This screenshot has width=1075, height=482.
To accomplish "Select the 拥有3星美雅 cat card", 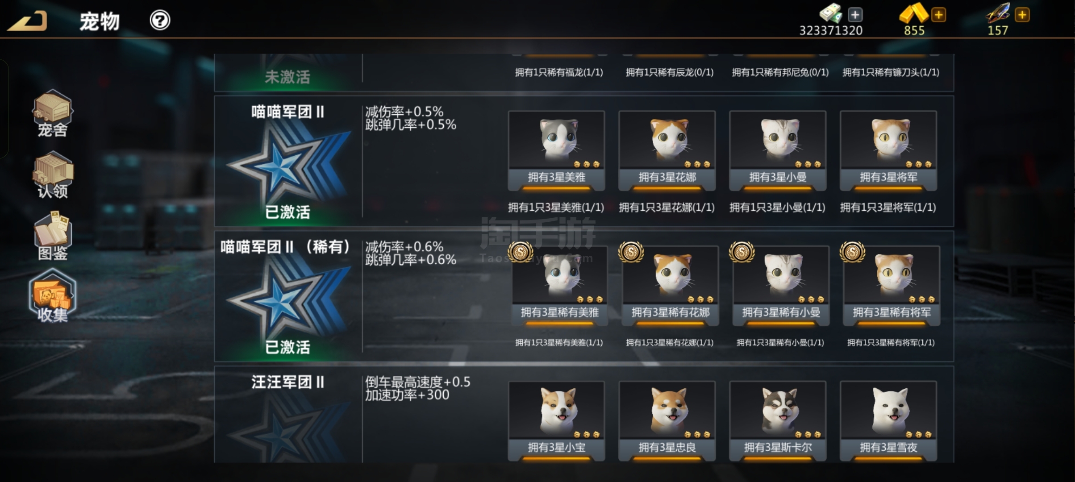I will coord(556,151).
